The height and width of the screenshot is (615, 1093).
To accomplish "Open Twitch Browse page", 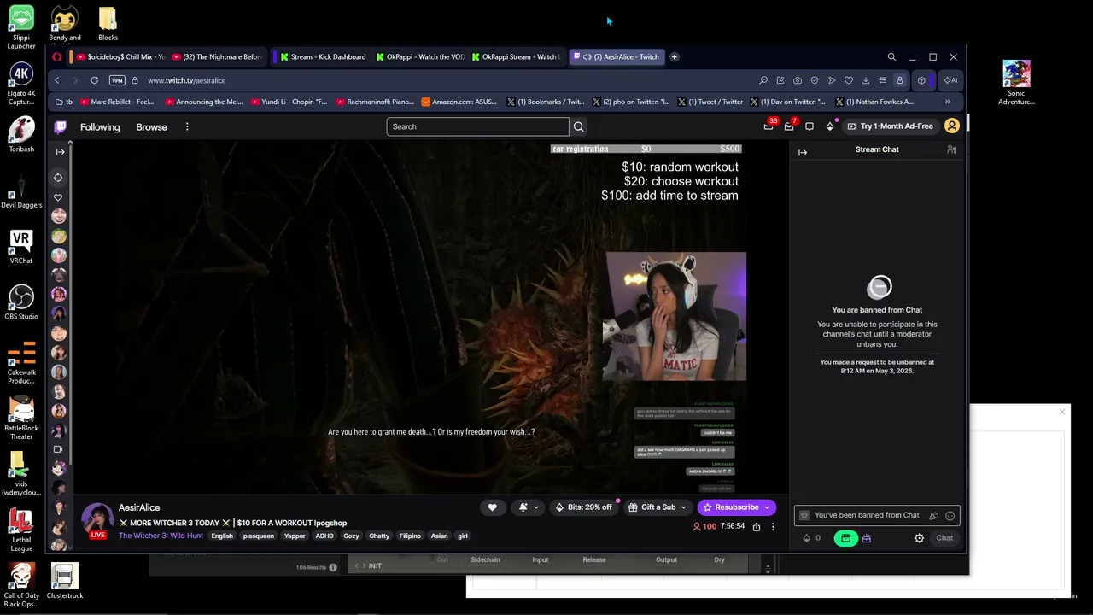I will click(151, 127).
